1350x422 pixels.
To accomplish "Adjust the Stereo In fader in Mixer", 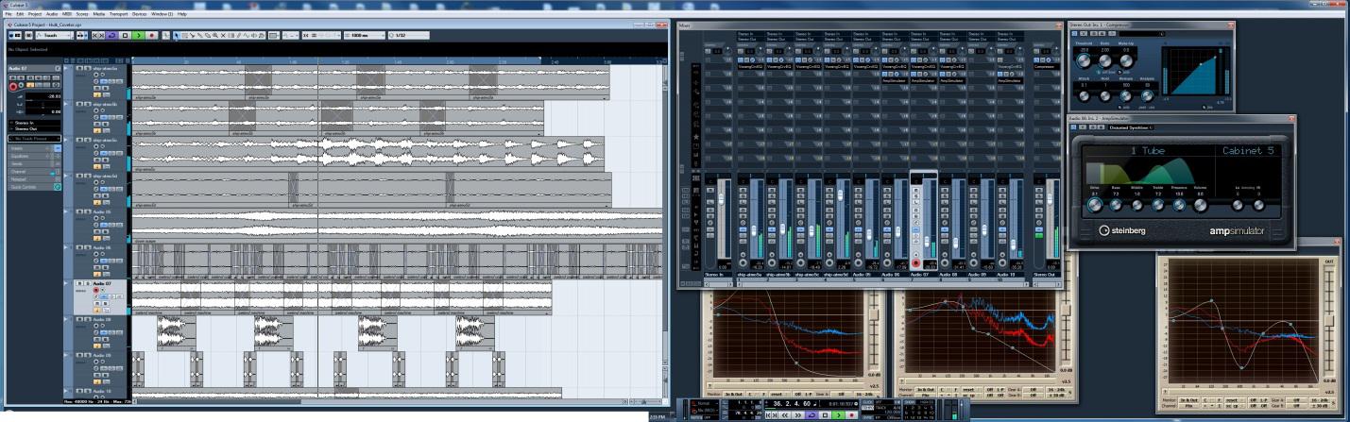I will tap(721, 198).
